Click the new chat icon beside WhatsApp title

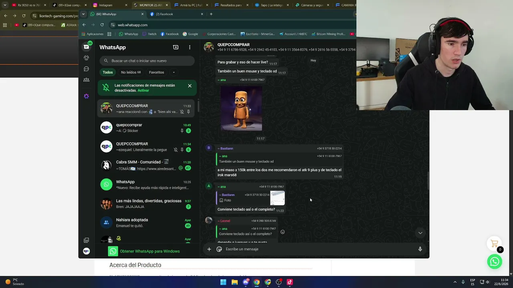[x=176, y=47]
